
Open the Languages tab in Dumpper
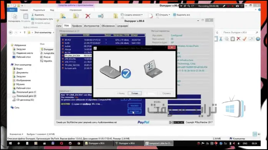(122, 26)
